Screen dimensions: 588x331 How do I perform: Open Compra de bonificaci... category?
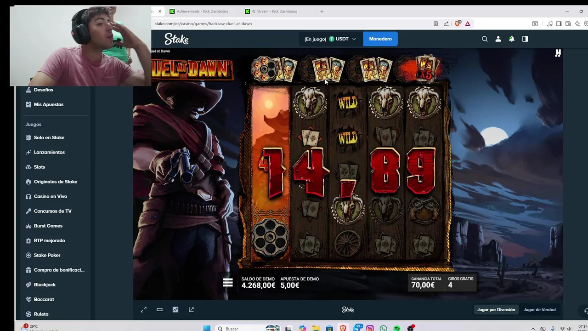pyautogui.click(x=59, y=270)
